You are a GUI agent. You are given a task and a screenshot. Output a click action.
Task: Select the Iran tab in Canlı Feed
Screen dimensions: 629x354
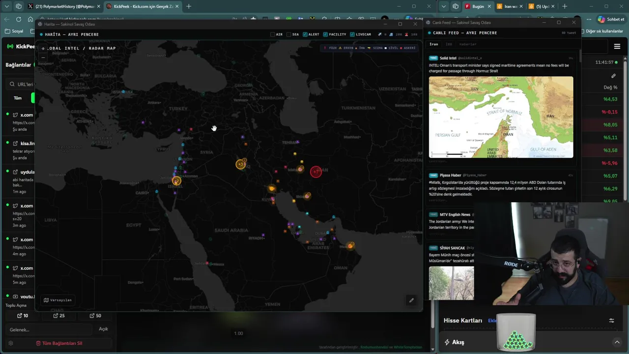(x=434, y=44)
